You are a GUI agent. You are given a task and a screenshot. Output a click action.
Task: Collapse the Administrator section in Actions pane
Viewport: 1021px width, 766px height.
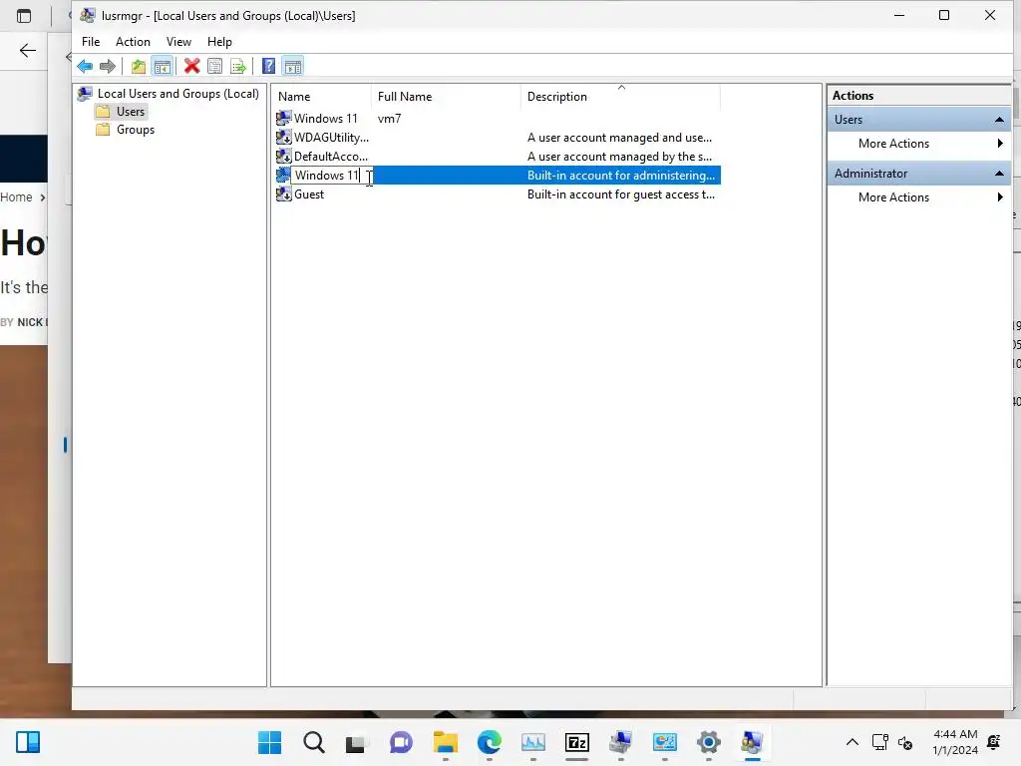[999, 174]
